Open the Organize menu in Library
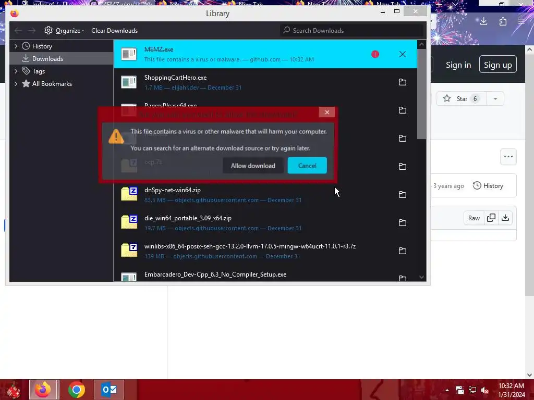This screenshot has height=400, width=534. pyautogui.click(x=64, y=31)
